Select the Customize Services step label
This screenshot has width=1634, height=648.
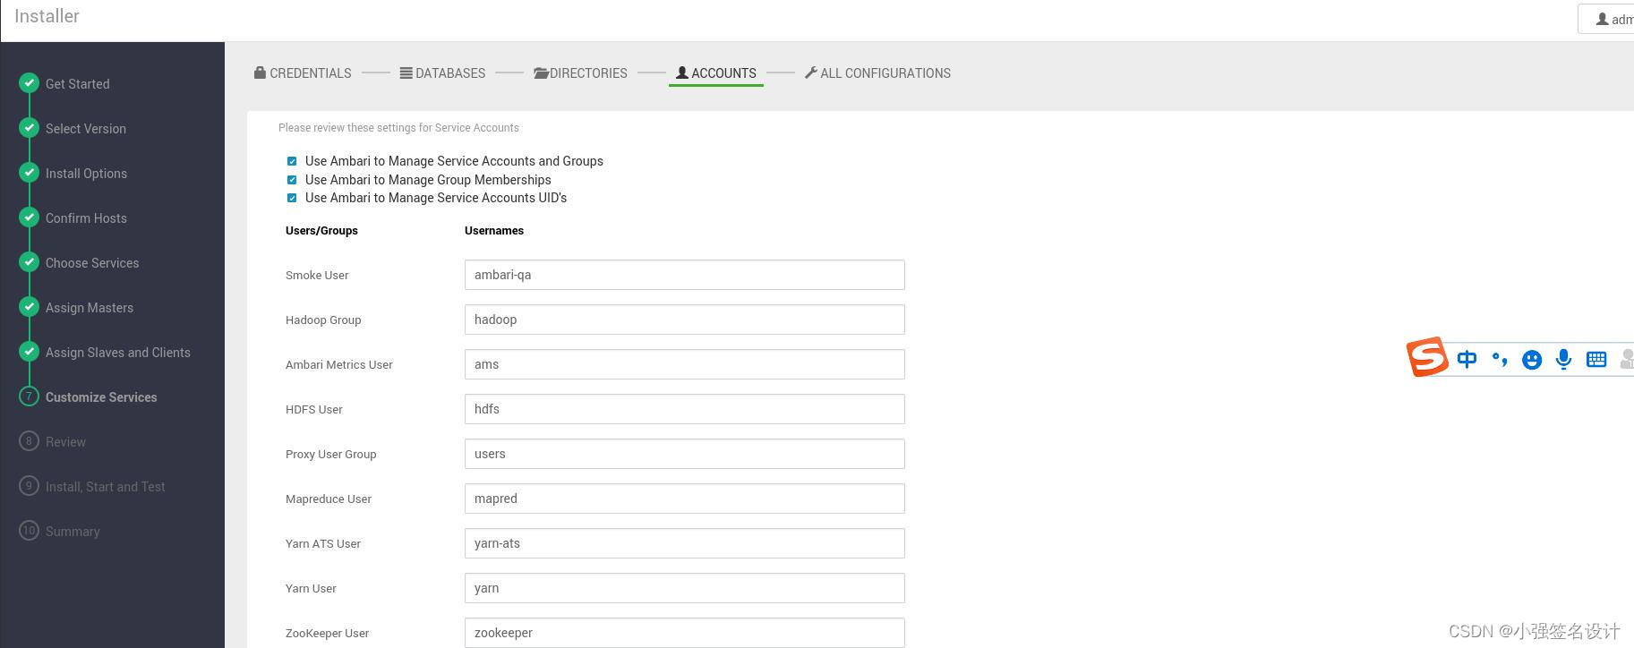coord(101,397)
